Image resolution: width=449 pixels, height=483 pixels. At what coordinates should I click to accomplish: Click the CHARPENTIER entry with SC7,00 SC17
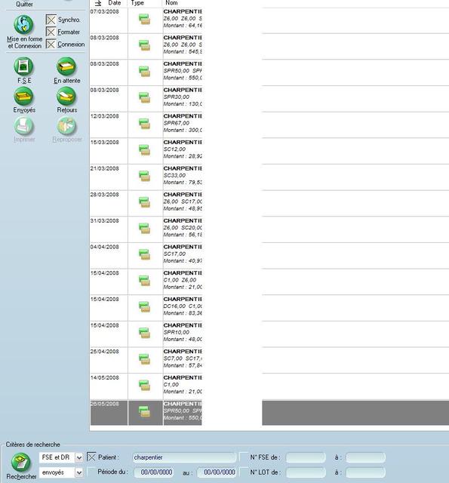coord(183,358)
